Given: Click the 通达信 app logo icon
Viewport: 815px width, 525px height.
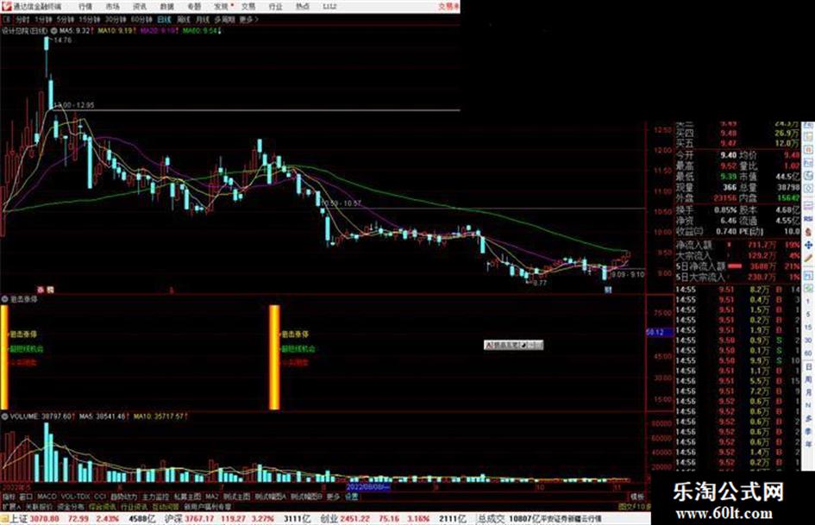Looking at the screenshot, I should click(x=6, y=6).
